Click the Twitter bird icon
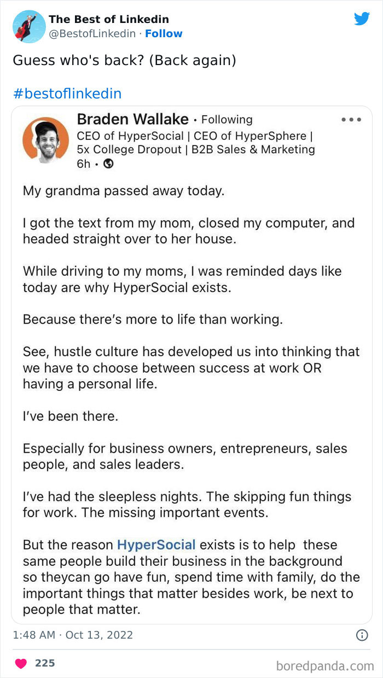The image size is (383, 678). tap(362, 18)
